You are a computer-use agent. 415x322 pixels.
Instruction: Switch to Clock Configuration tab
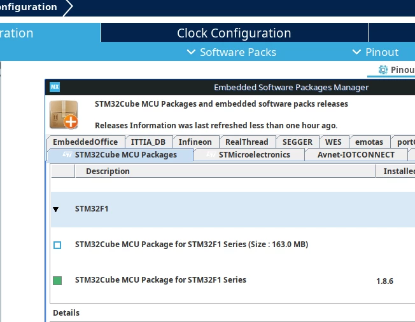click(234, 33)
